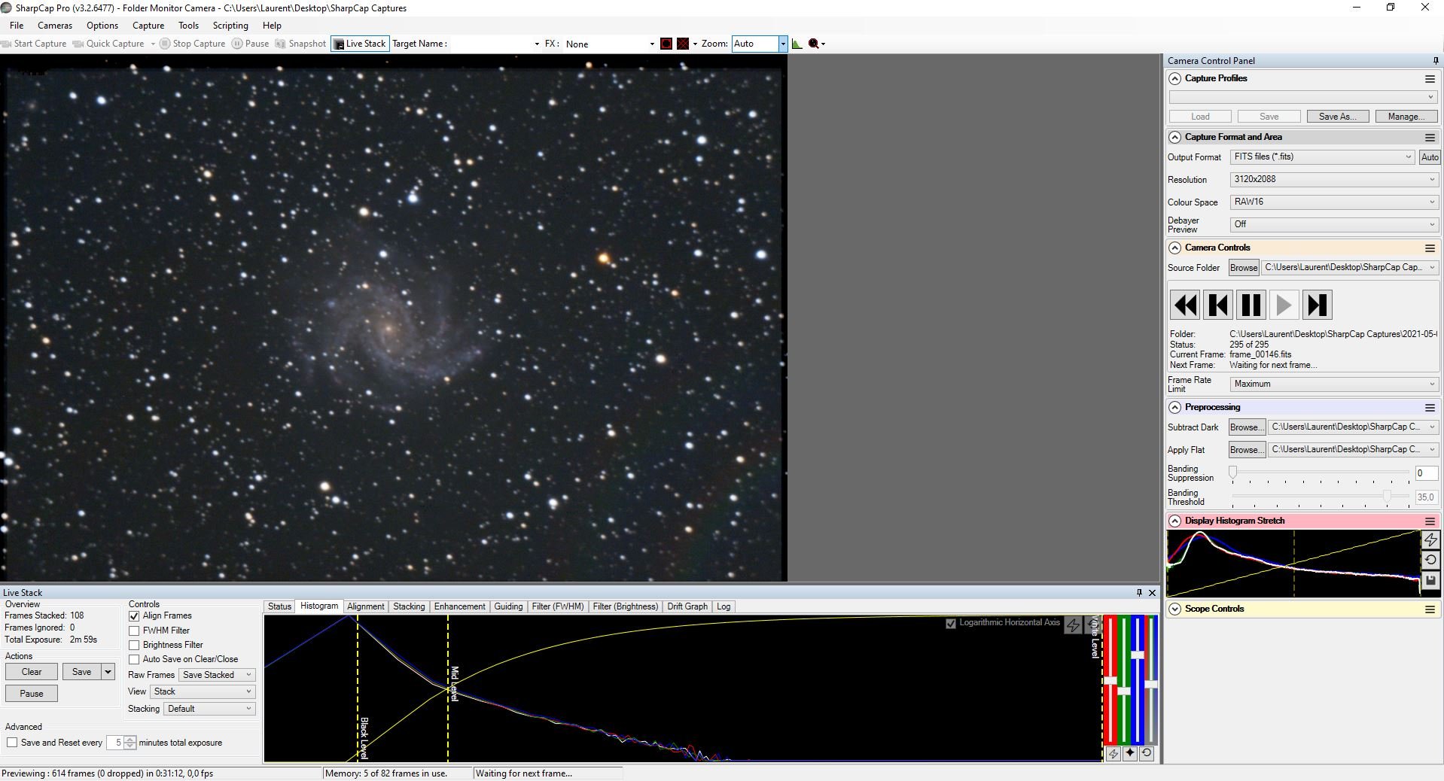1444x781 pixels.
Task: Open Preprocessing section menu icon
Action: [x=1430, y=408]
